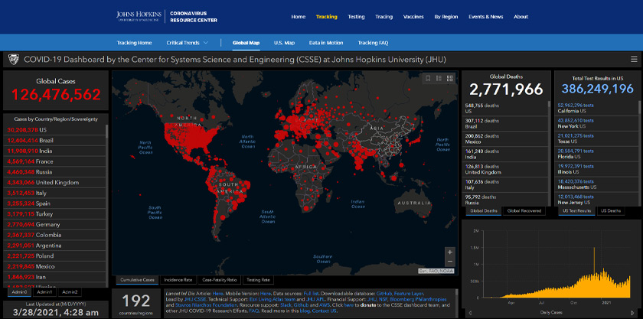Click the United Kingdom row in the cases list
Screen dimensions: 643x319
54,183
